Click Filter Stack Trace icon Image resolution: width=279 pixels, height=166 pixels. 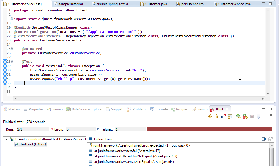(x=264, y=139)
